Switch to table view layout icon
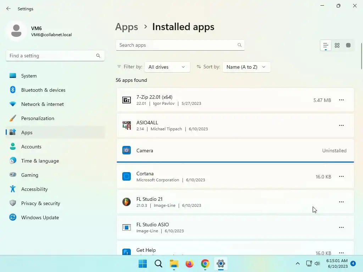The image size is (363, 272). click(x=348, y=45)
